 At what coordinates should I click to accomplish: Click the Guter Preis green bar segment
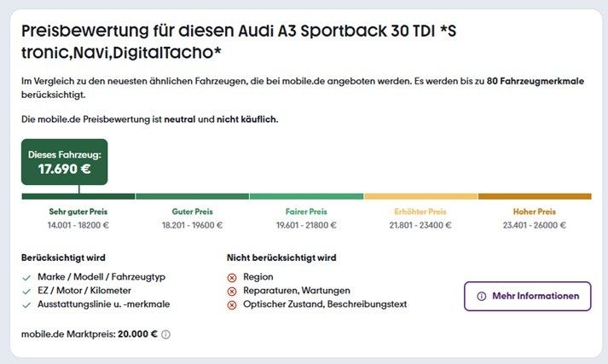[193, 197]
